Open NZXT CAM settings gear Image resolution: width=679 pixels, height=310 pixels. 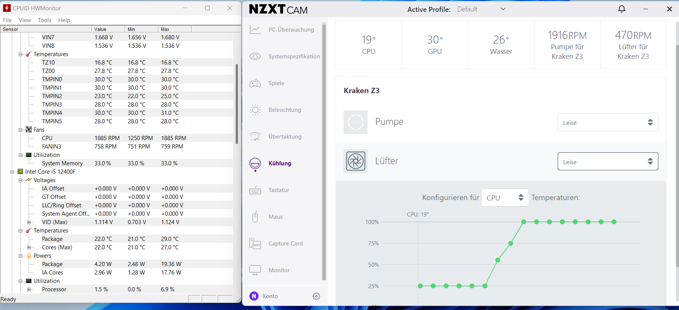(316, 296)
